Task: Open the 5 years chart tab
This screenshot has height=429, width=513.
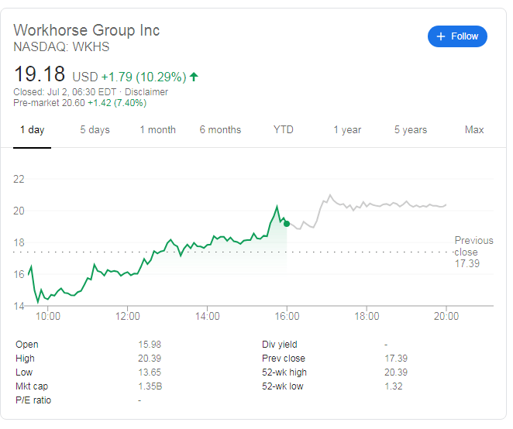Action: (x=411, y=130)
